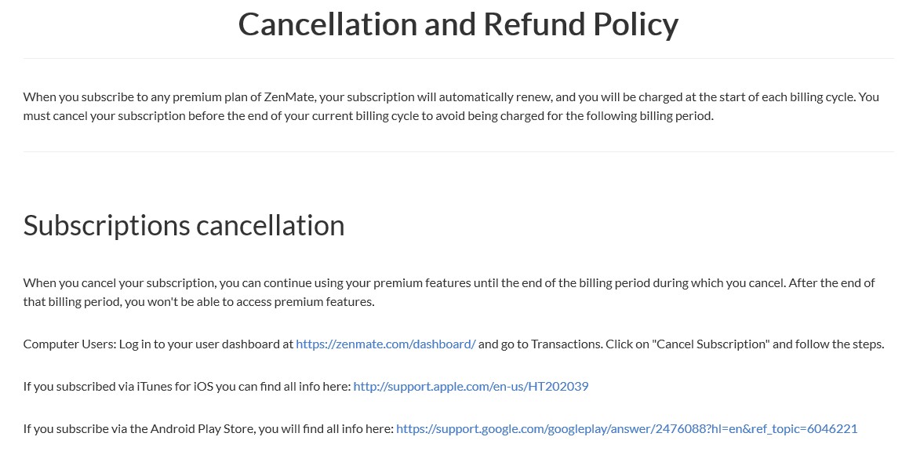Click the divider line beneath the page title

459,58
